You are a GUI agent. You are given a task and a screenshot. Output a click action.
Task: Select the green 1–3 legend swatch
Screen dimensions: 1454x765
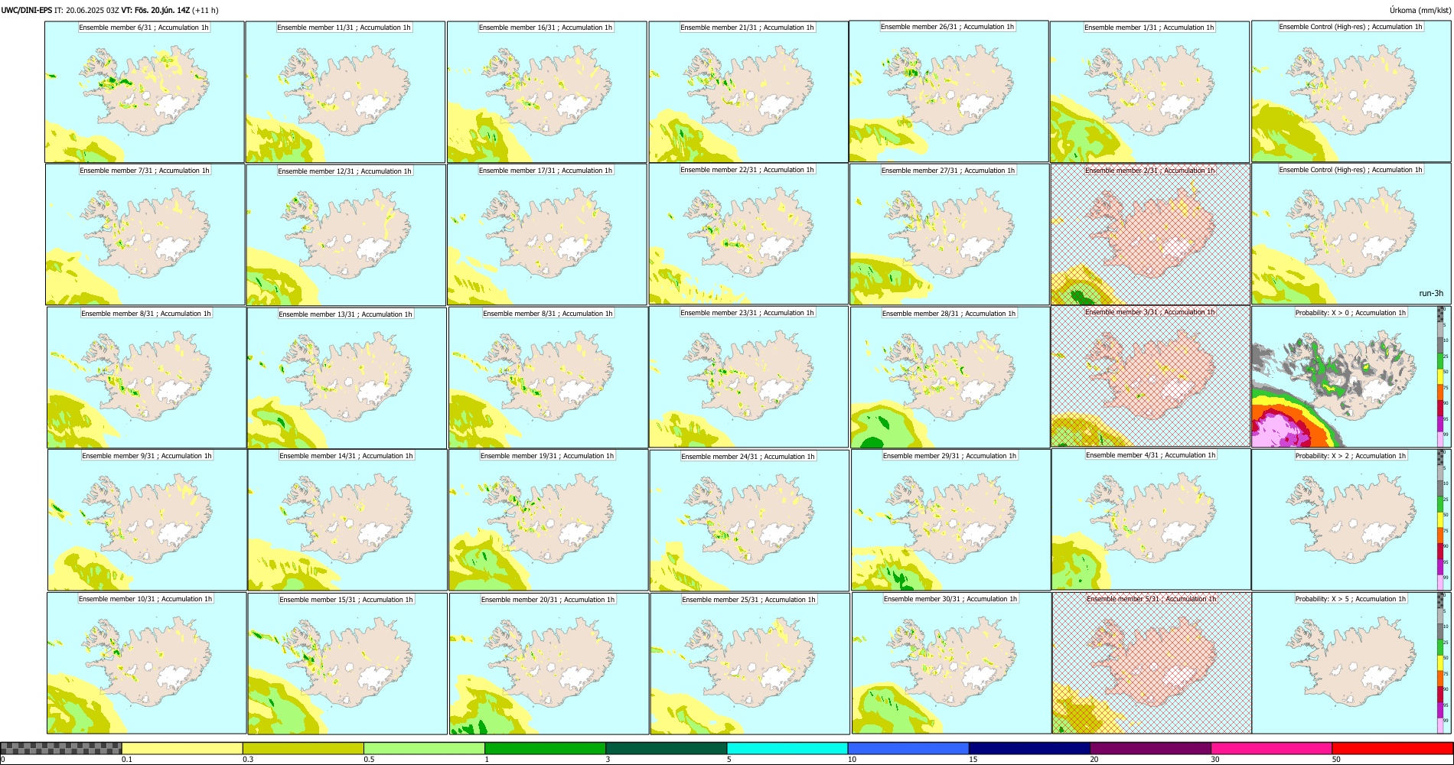coord(545,748)
